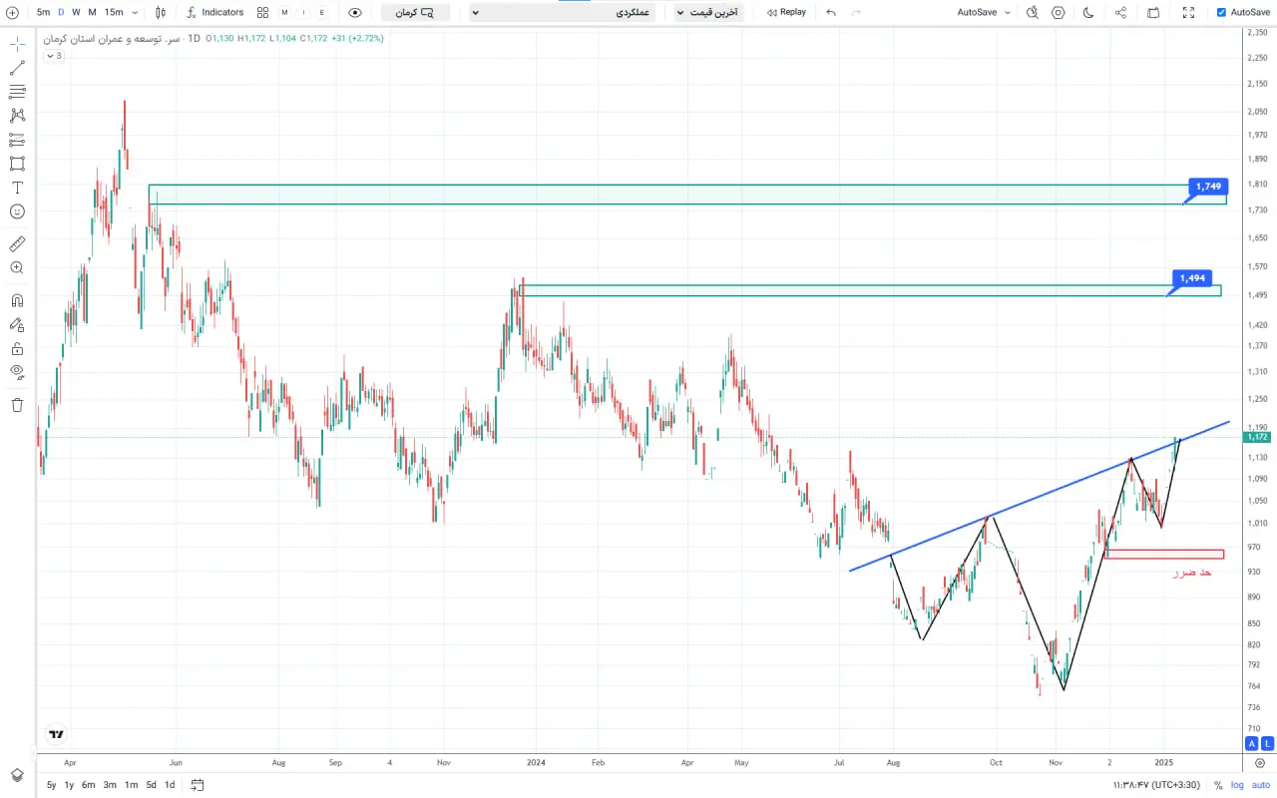Screen dimensions: 1277x798
Task: Select the crosshair cursor tool
Action: point(17,45)
